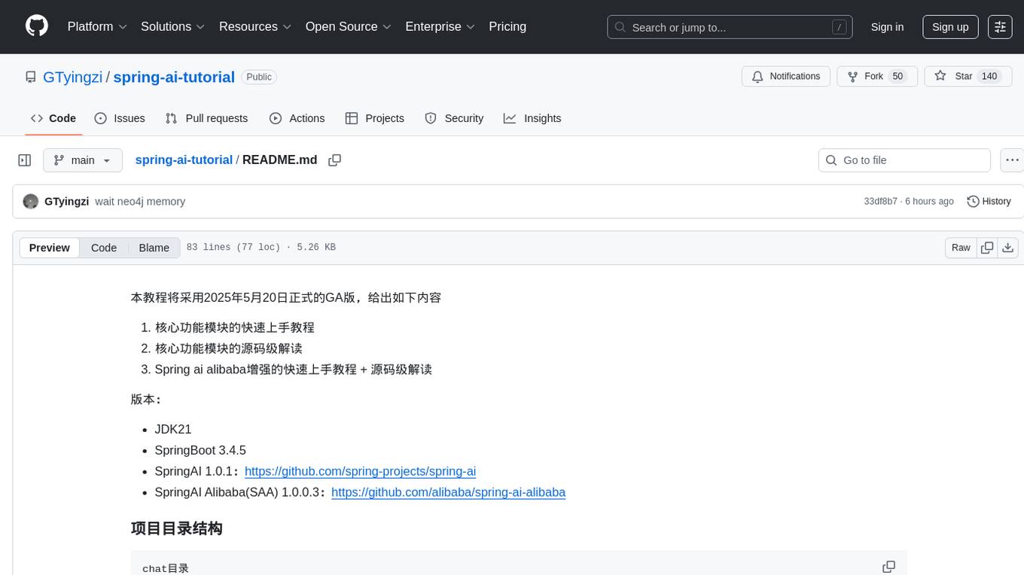Click the Sign in link
The height and width of the screenshot is (575, 1024).
click(887, 27)
